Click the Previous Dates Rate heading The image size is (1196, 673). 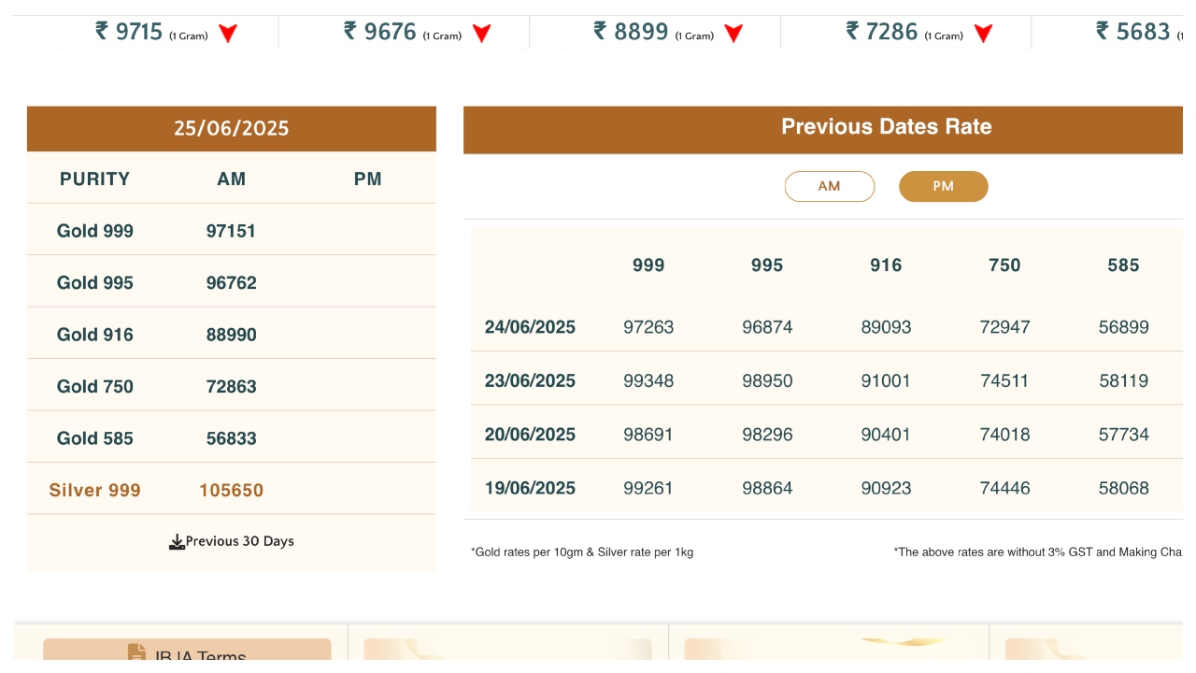[x=886, y=127]
